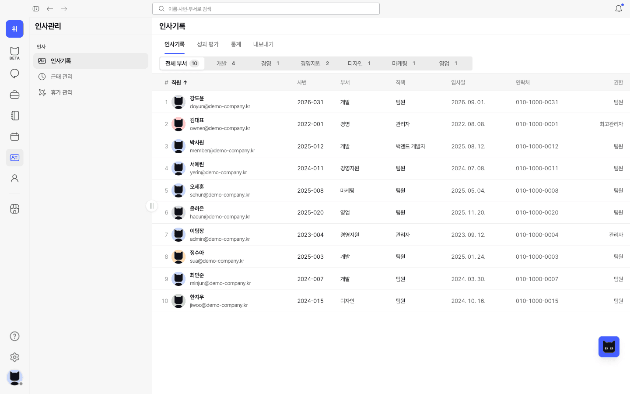The height and width of the screenshot is (394, 630).
Task: Sort by the 직원 column header
Action: [179, 82]
